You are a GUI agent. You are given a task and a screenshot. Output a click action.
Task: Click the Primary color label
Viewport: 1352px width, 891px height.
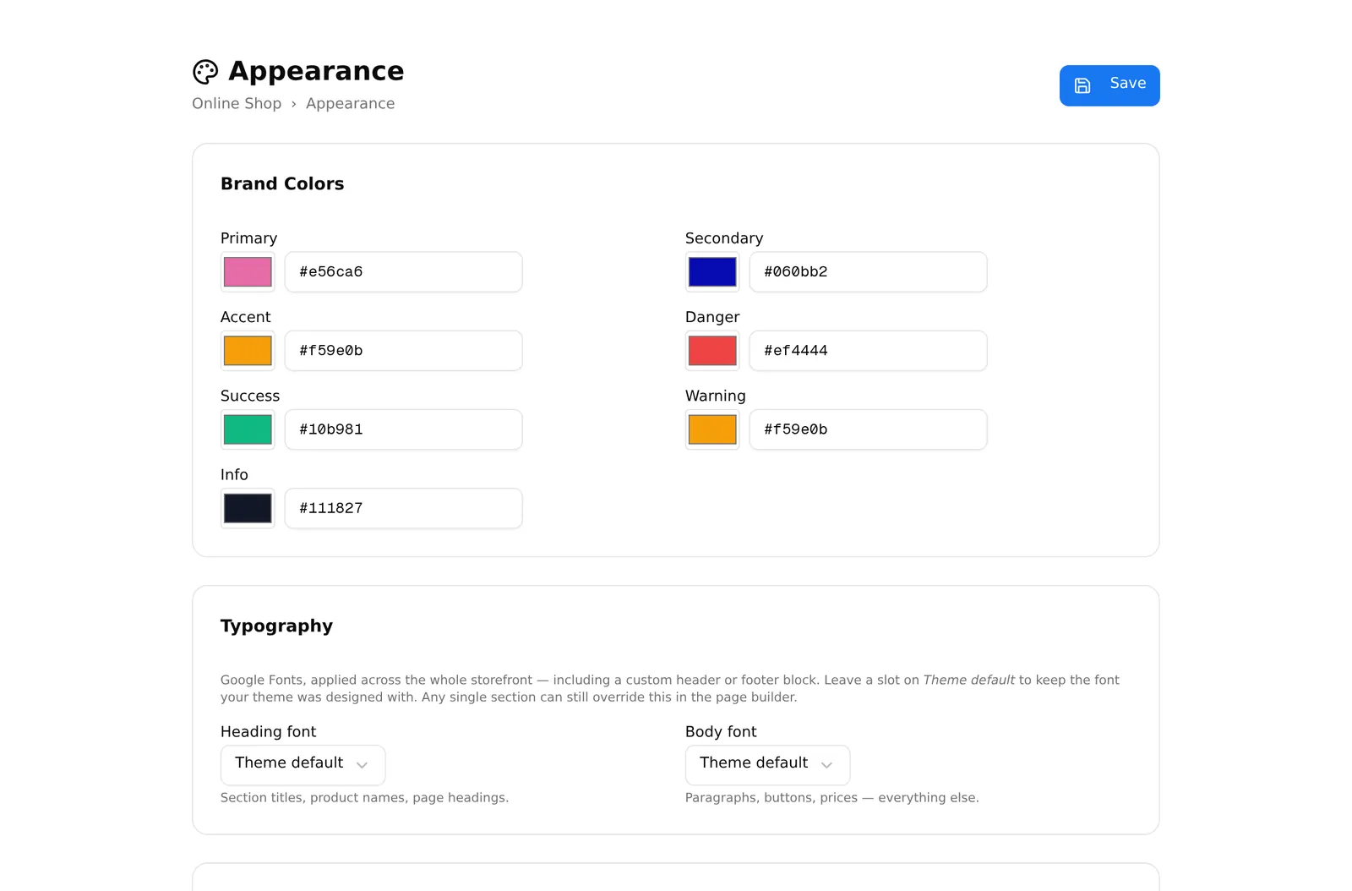(x=248, y=238)
